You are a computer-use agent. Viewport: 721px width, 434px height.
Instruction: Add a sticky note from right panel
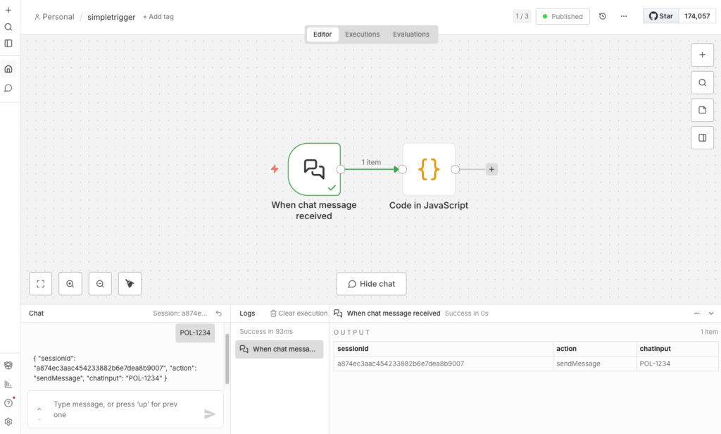tap(702, 110)
